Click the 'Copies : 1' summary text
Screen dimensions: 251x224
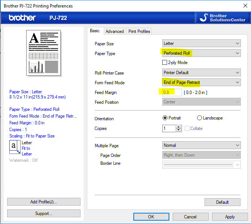[18, 130]
